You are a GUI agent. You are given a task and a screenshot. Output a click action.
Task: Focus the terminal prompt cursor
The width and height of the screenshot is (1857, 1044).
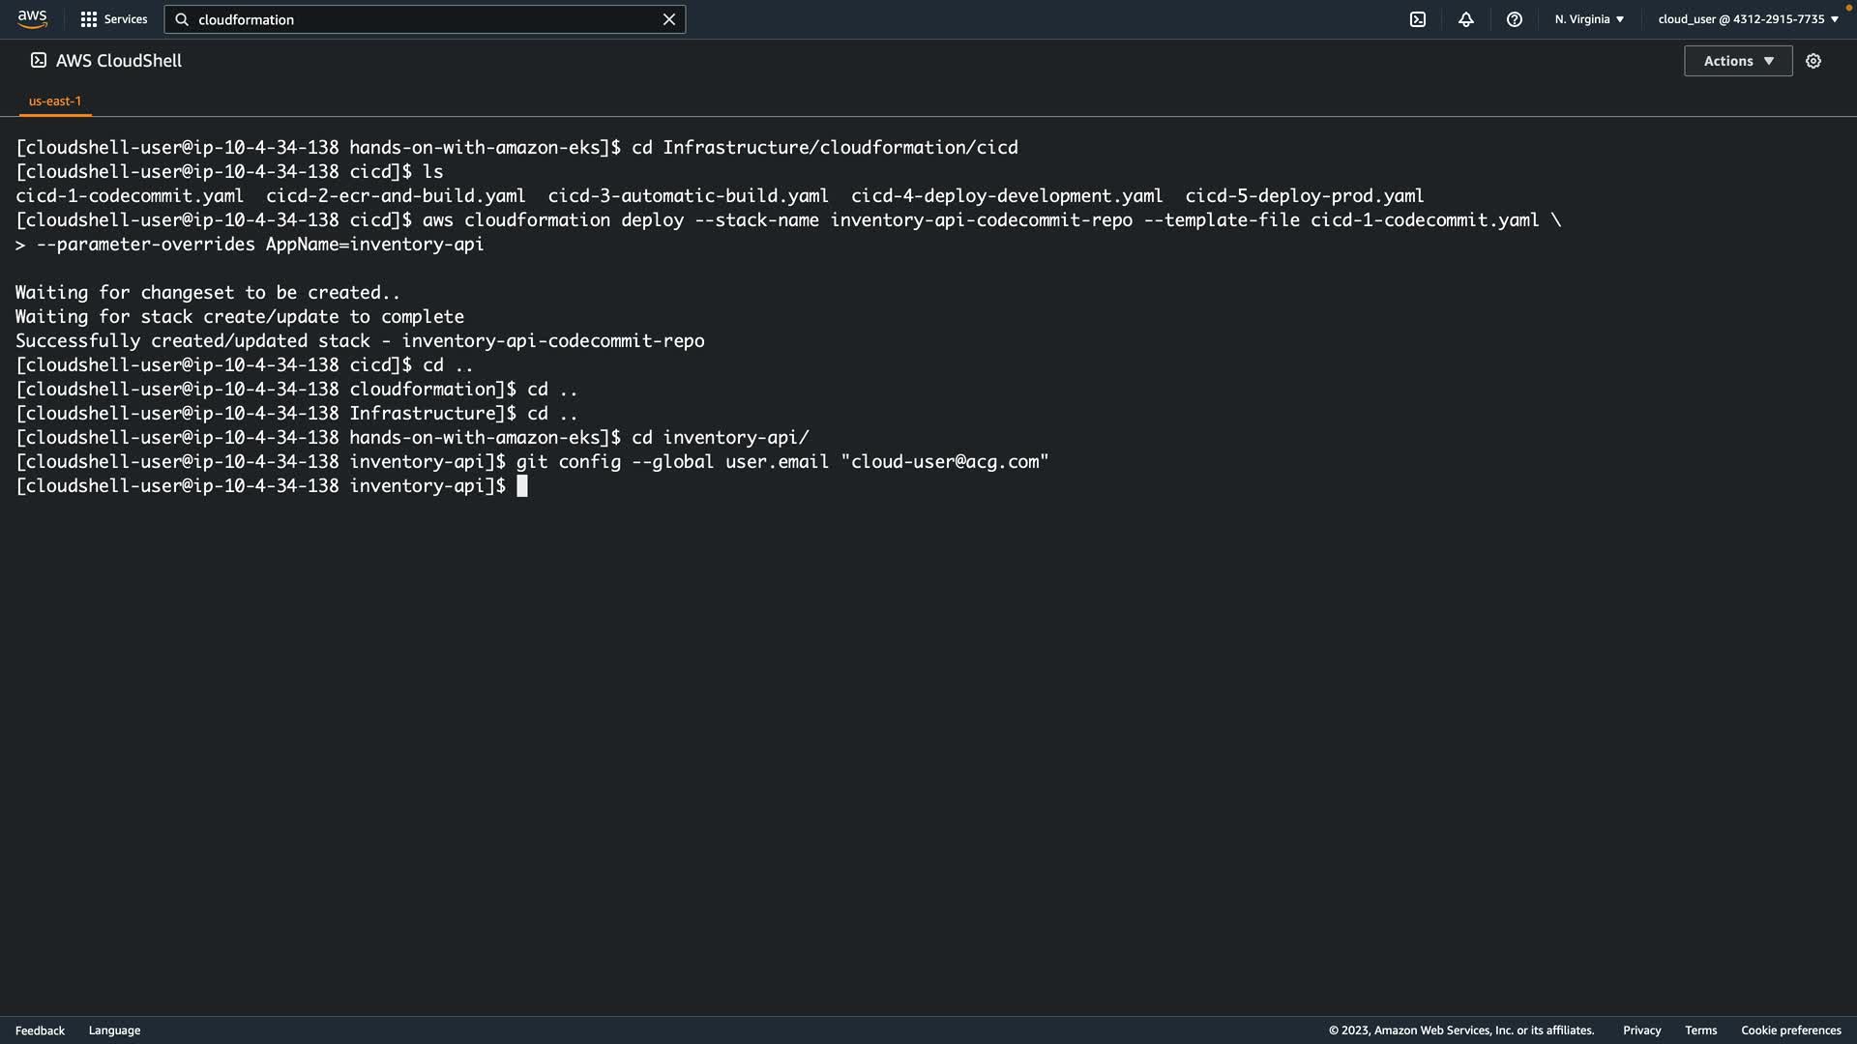click(x=522, y=486)
